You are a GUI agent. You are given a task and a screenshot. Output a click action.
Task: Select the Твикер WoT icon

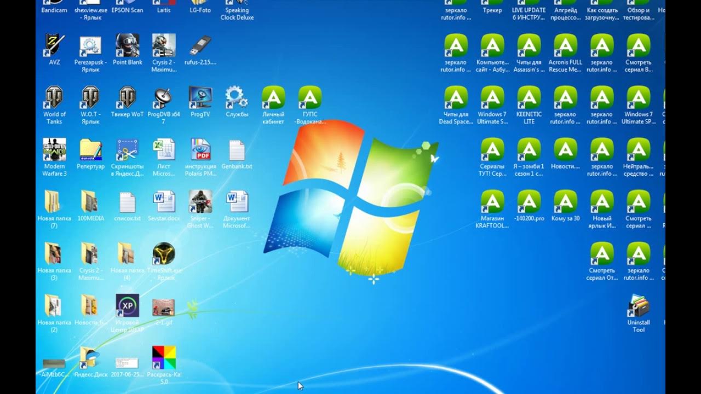click(x=127, y=97)
